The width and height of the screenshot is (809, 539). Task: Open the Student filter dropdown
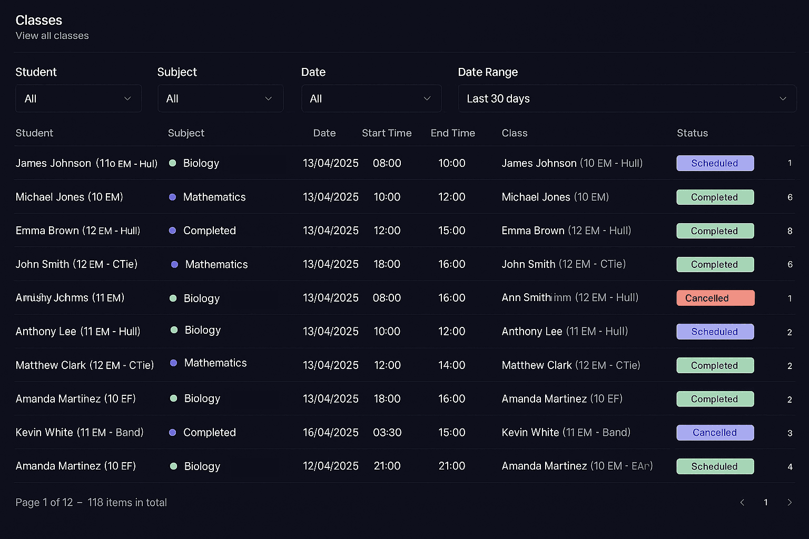pyautogui.click(x=78, y=98)
